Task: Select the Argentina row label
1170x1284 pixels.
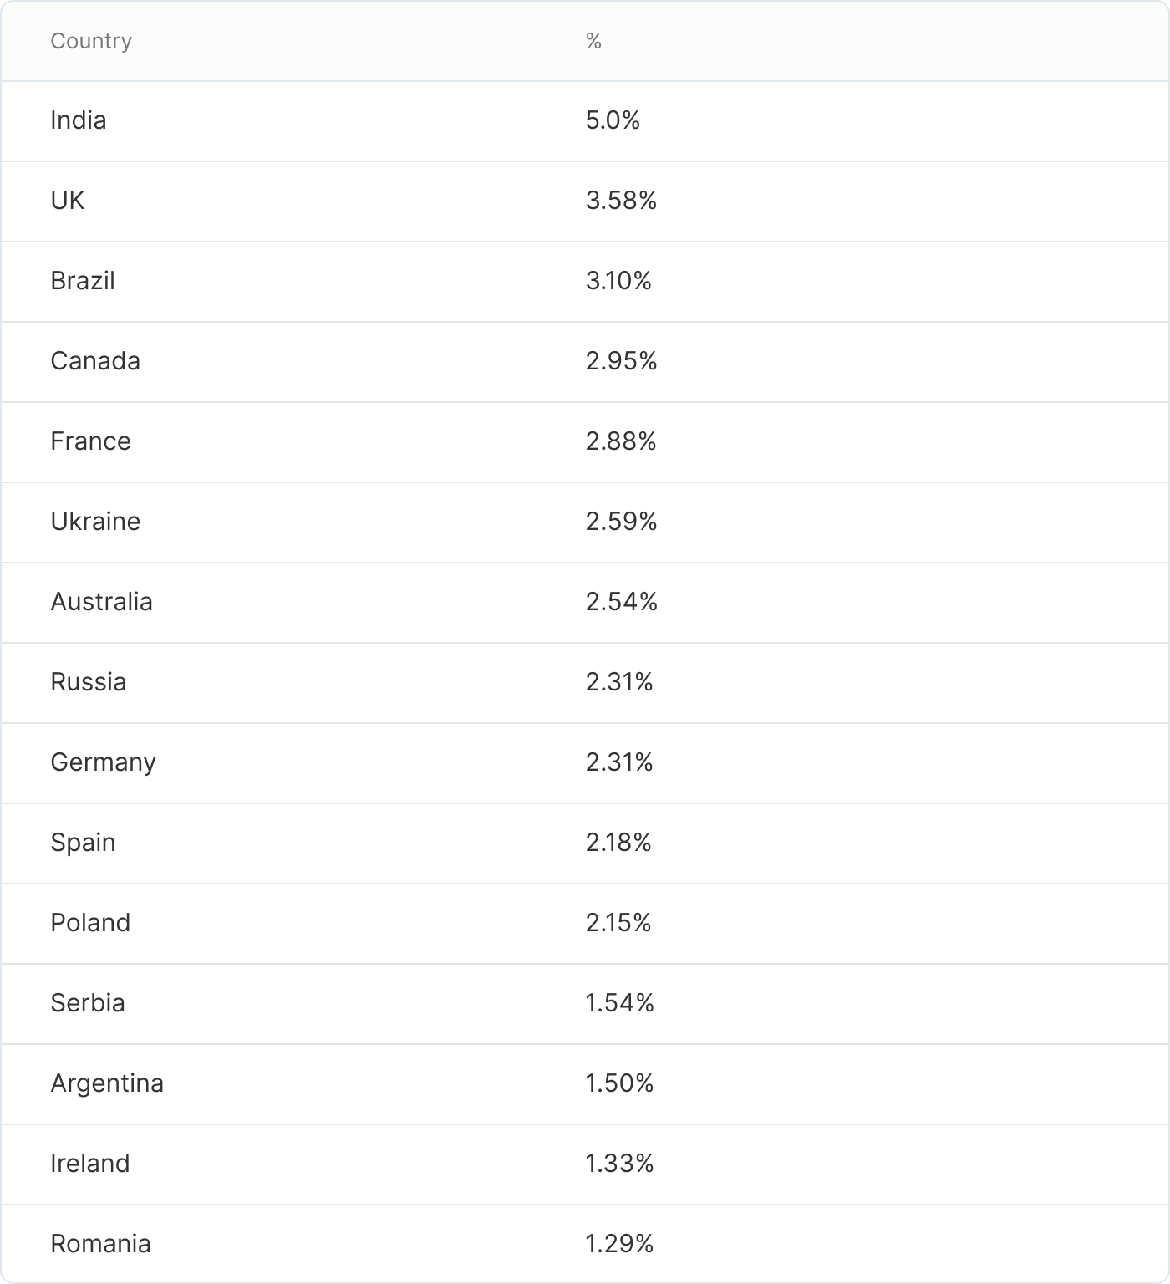Action: [x=107, y=1083]
